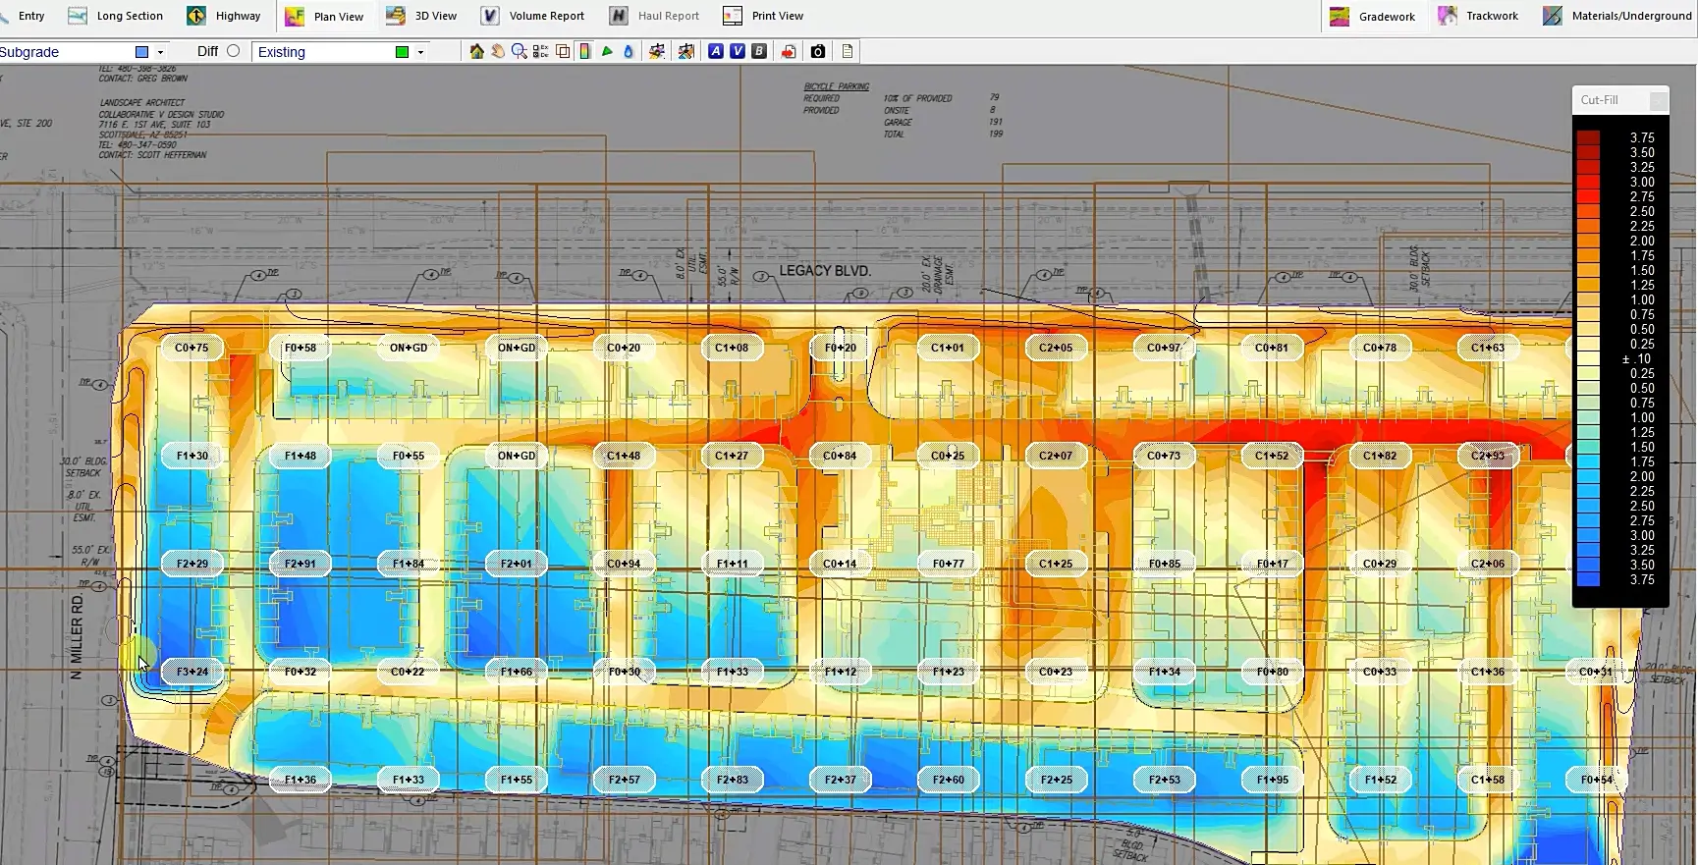
Task: Click the blue water drop icon
Action: click(x=629, y=52)
